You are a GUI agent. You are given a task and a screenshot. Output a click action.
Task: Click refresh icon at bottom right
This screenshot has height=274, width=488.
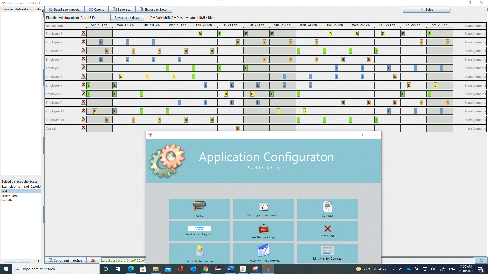481,260
